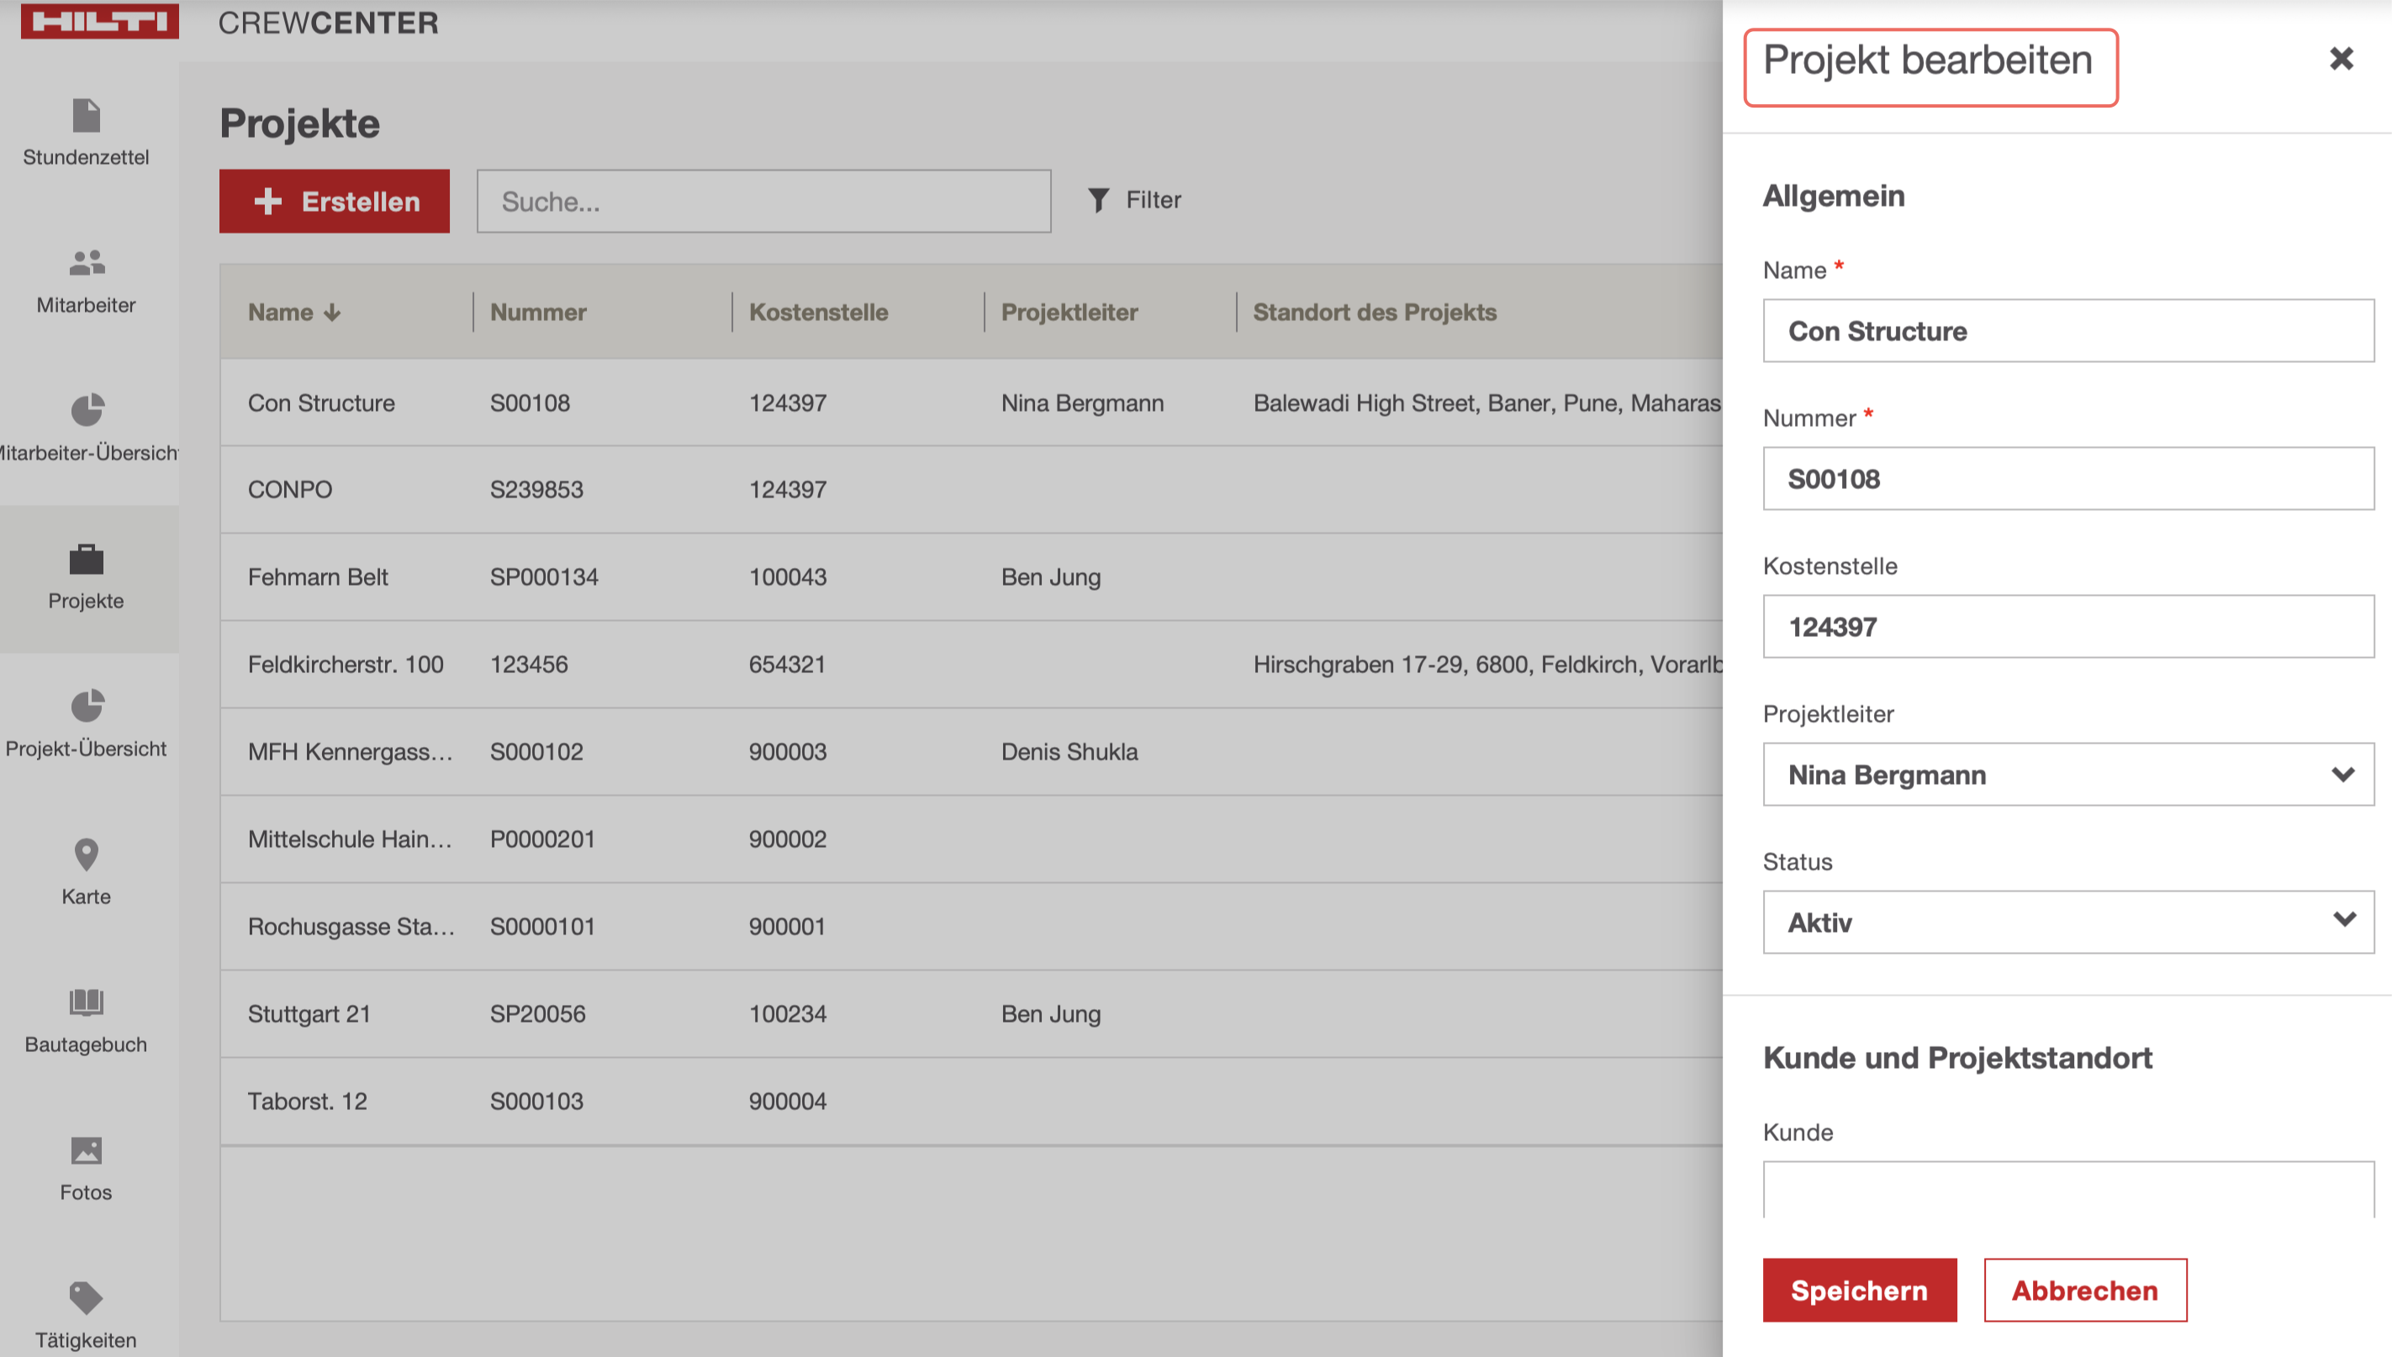Image resolution: width=2392 pixels, height=1357 pixels.
Task: Click the Erstellen create button
Action: (x=334, y=202)
